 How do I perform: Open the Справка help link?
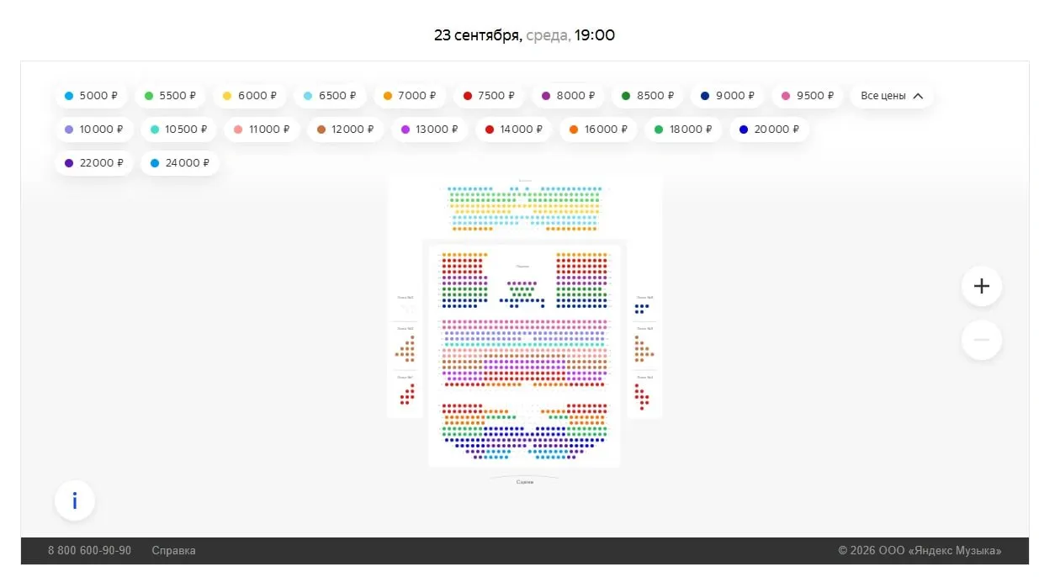coord(173,551)
